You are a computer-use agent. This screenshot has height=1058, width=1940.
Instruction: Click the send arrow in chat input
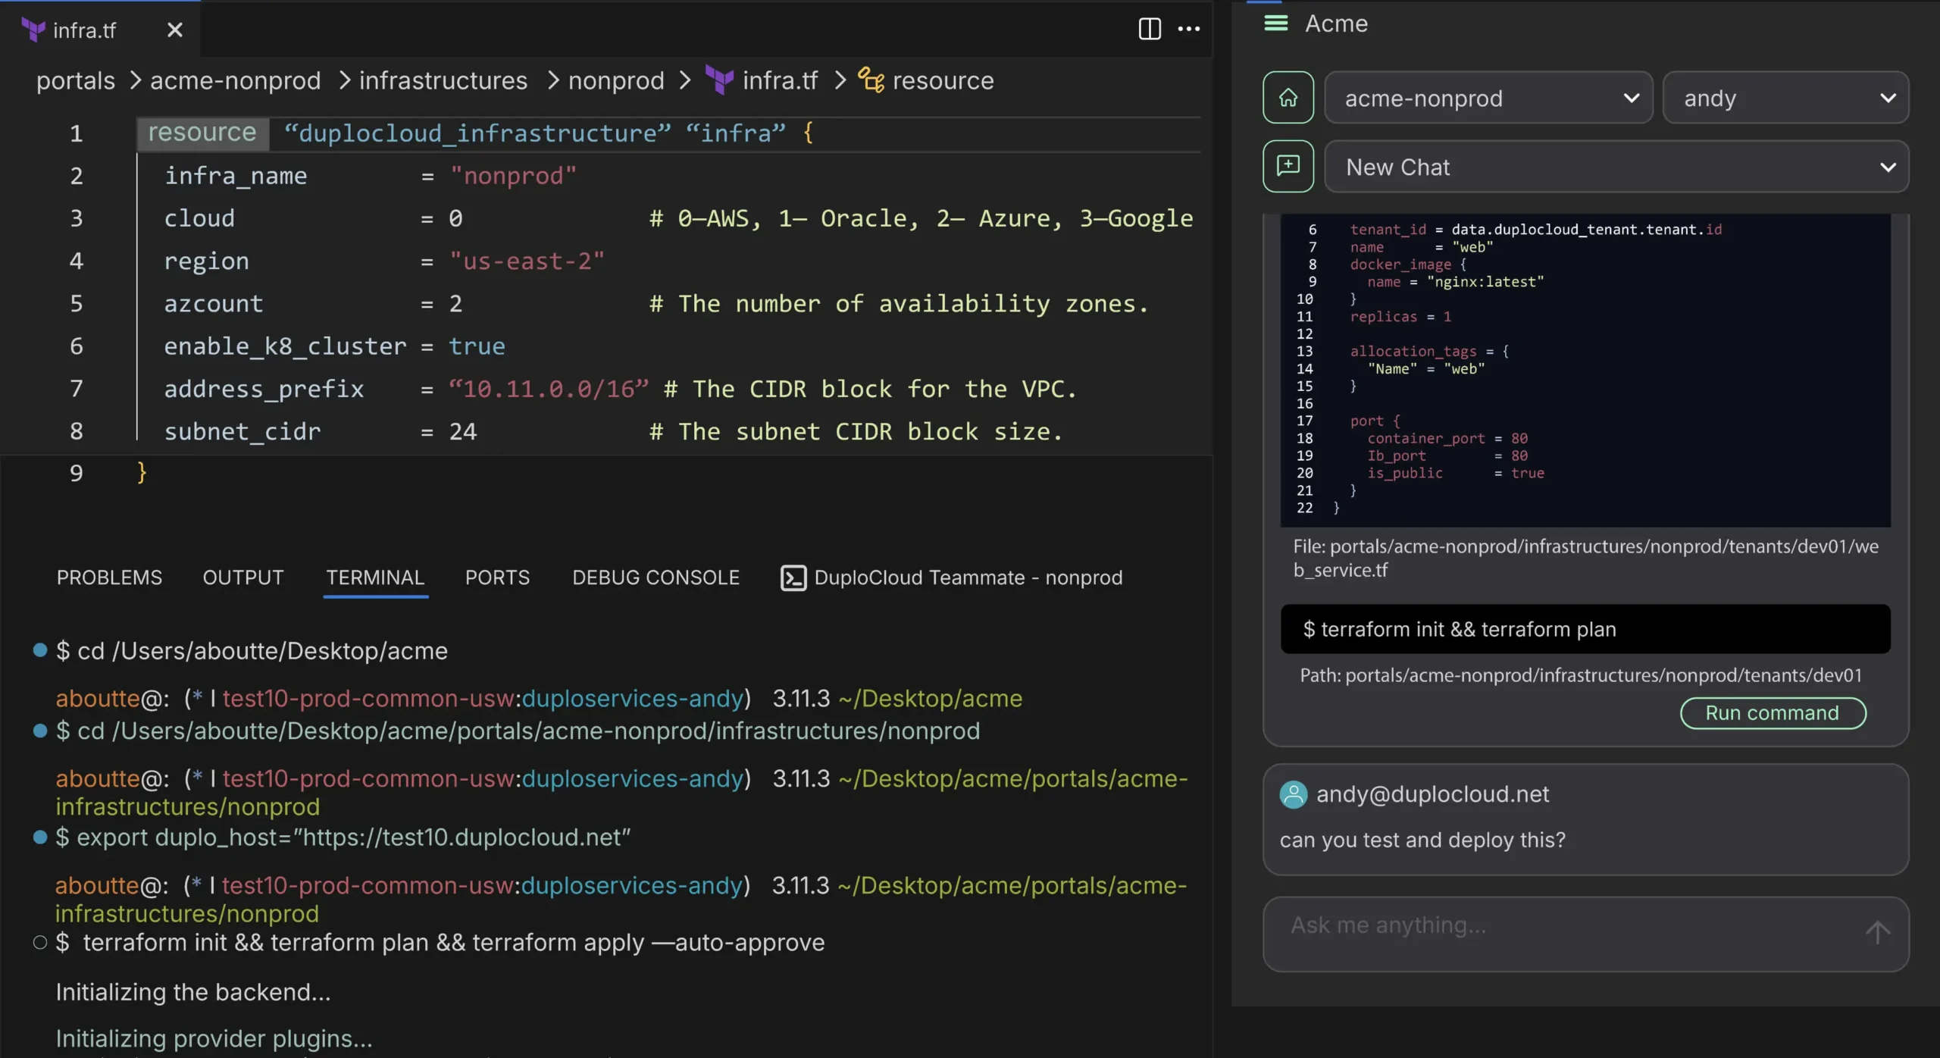[1877, 932]
